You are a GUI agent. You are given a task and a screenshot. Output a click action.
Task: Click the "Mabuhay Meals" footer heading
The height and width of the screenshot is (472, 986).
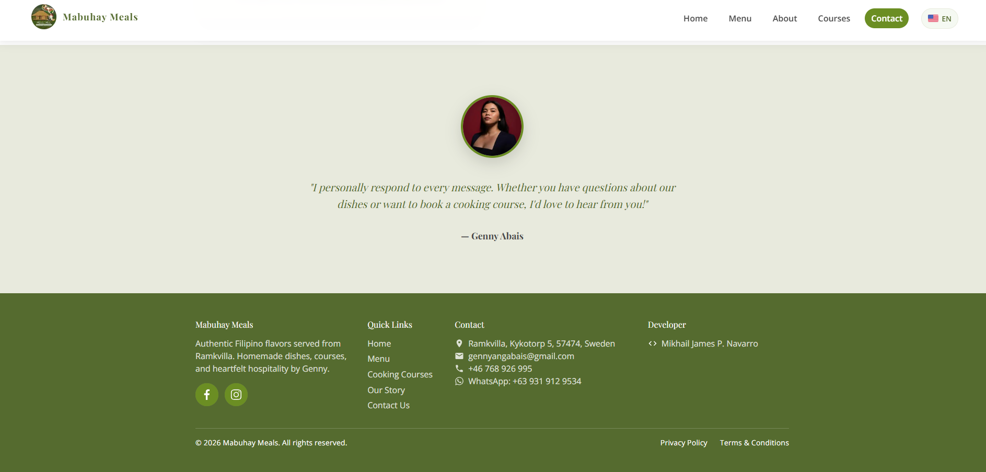(224, 325)
